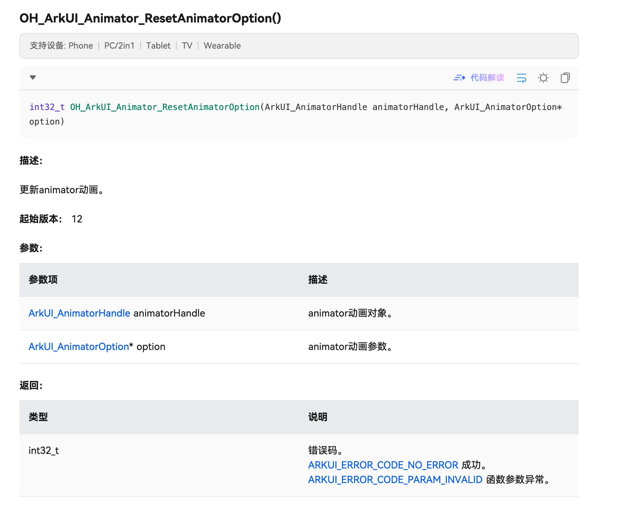The height and width of the screenshot is (511, 634).
Task: Collapse the code block with triangle arrow
Action: tap(33, 77)
